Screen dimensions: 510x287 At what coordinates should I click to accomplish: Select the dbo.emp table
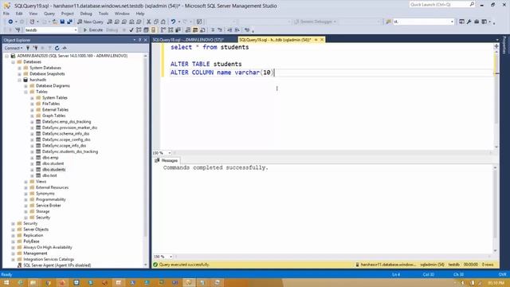point(50,158)
